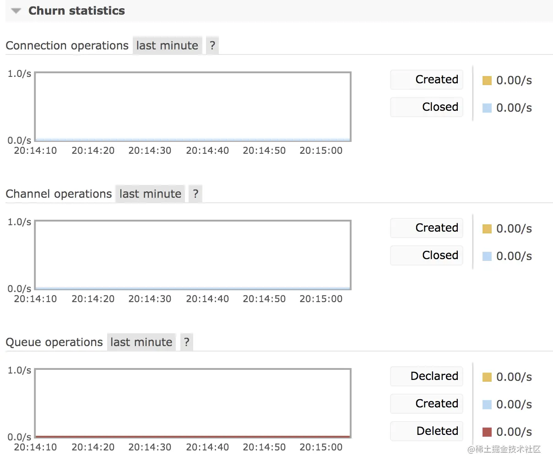Click Closed label under Channel operations
Image resolution: width=553 pixels, height=466 pixels.
(427, 255)
